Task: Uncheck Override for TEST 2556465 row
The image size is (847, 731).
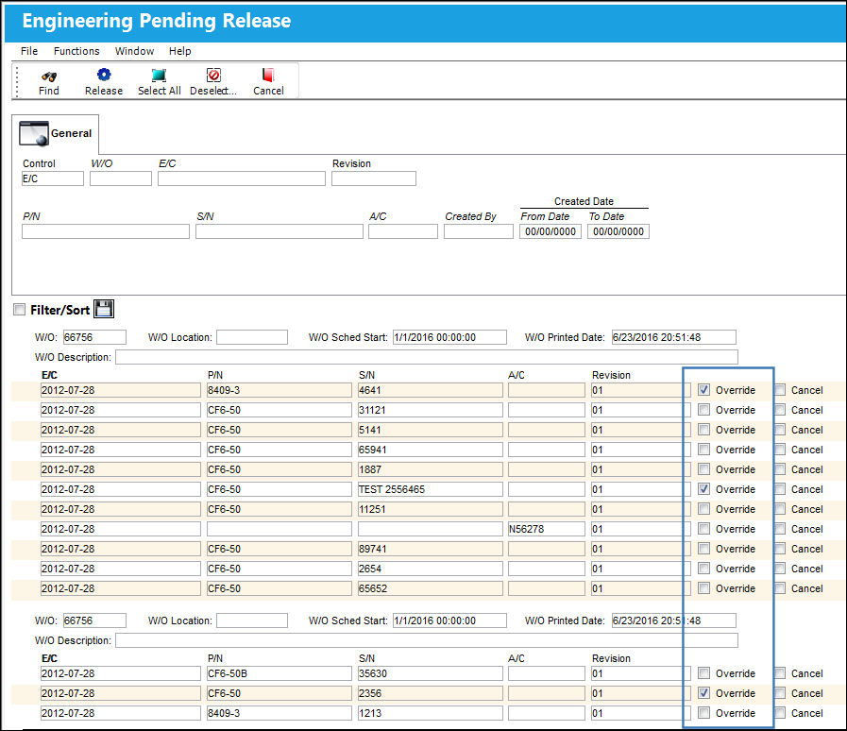Action: tap(703, 489)
